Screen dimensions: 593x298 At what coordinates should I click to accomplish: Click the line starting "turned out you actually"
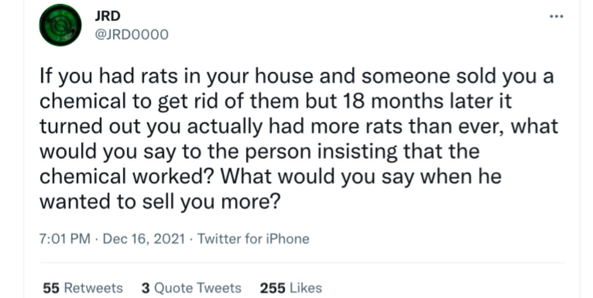click(x=298, y=126)
